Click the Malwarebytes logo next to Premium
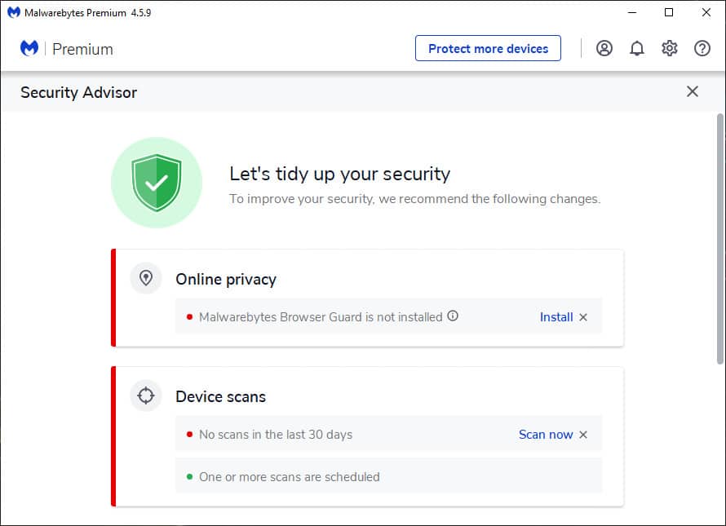726x526 pixels. pos(29,48)
